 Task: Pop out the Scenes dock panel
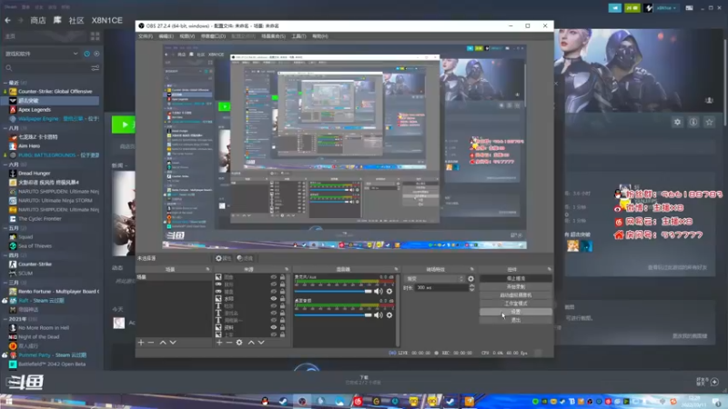207,269
